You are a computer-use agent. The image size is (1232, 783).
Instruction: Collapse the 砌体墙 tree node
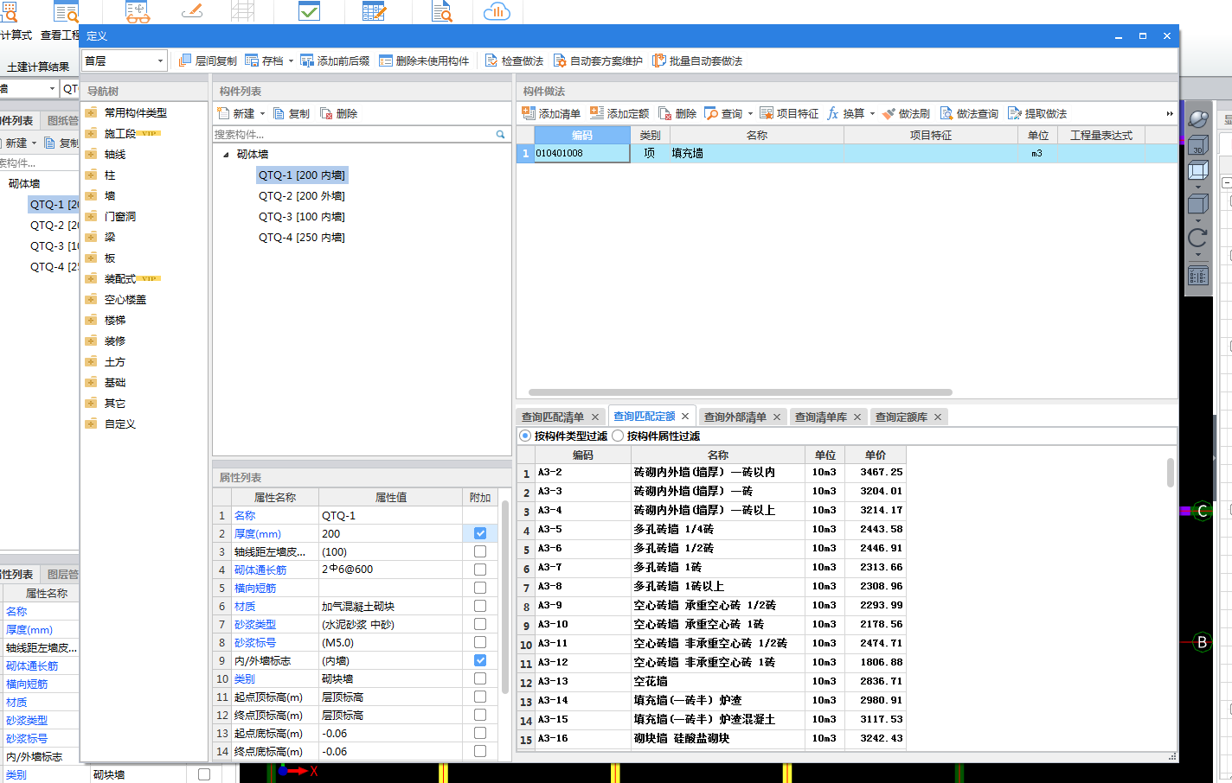coord(226,155)
